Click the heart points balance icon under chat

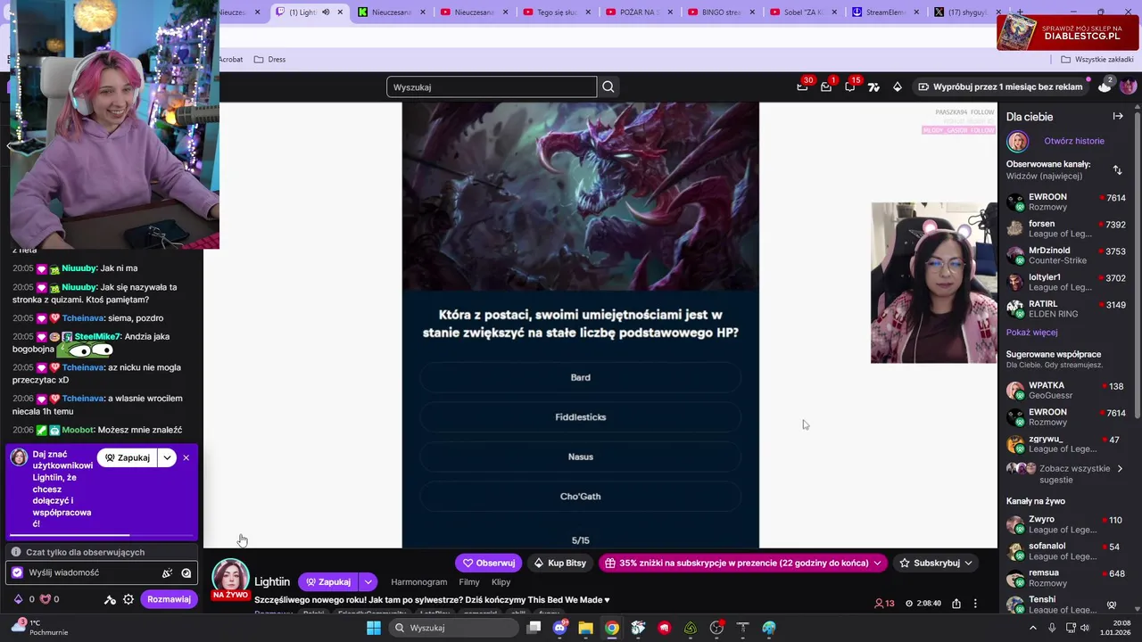click(45, 599)
